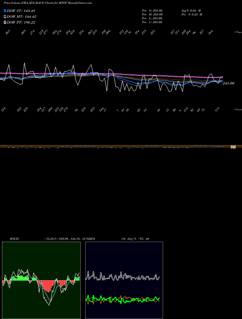Screen dimensions: 242x319
Task: Select the "DOW ST: 148.48" legend text
Action: click(x=21, y=11)
